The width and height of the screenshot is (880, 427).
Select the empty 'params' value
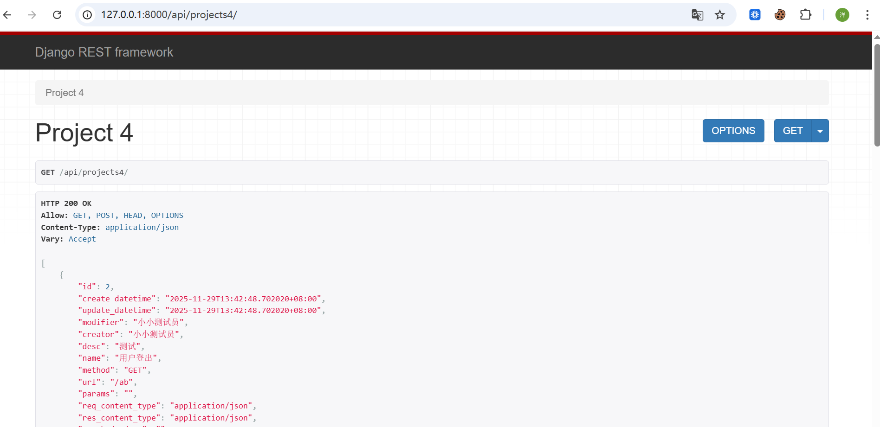tap(128, 394)
